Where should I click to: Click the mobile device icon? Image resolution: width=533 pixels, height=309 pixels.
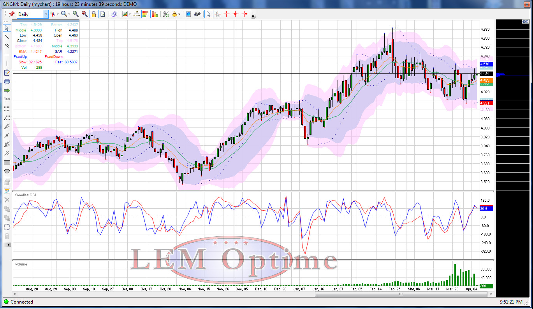(188, 14)
